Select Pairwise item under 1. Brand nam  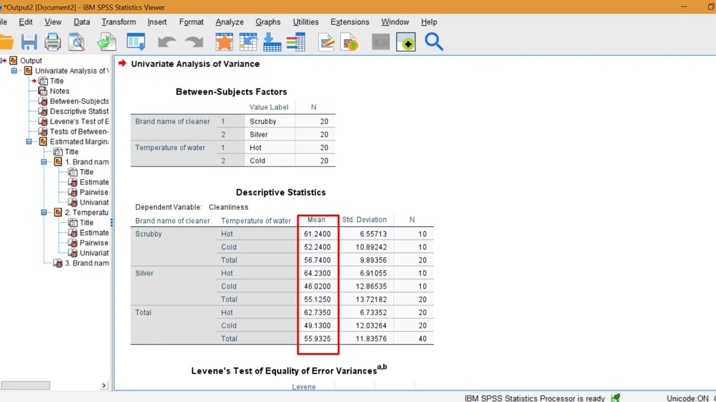coord(94,192)
